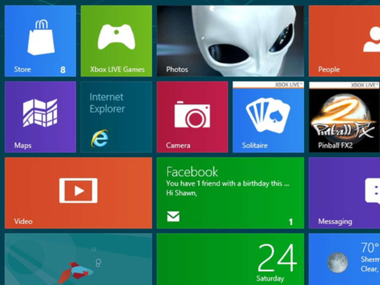Image resolution: width=380 pixels, height=285 pixels.
Task: Open the Maps folded map icon
Action: pos(40,113)
